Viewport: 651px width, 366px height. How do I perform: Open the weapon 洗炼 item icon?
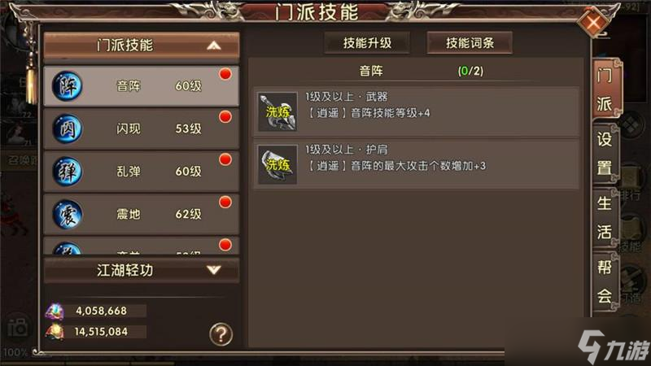click(277, 112)
